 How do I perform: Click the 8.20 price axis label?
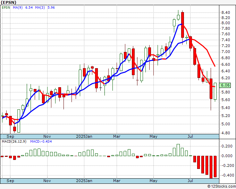point(226,18)
